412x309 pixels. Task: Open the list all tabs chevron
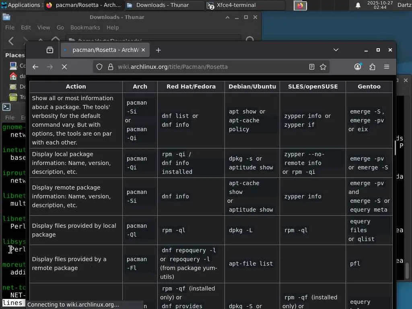click(x=336, y=49)
